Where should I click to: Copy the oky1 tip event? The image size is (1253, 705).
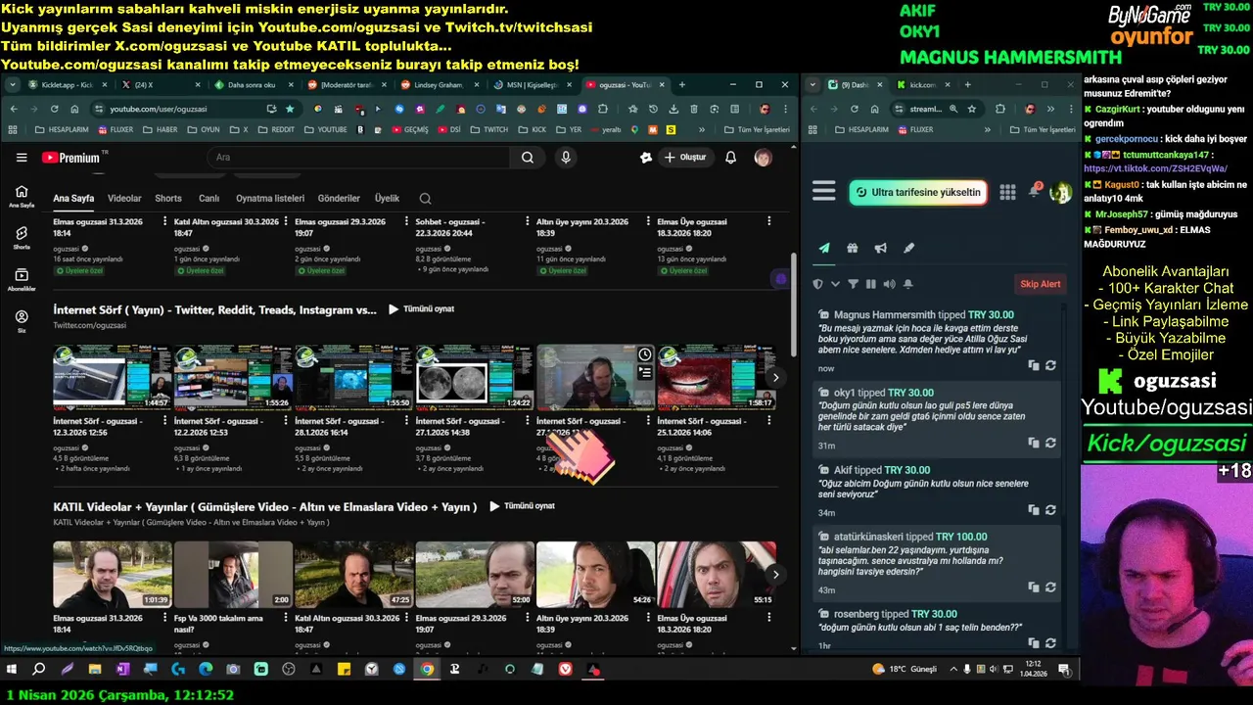pyautogui.click(x=1034, y=443)
